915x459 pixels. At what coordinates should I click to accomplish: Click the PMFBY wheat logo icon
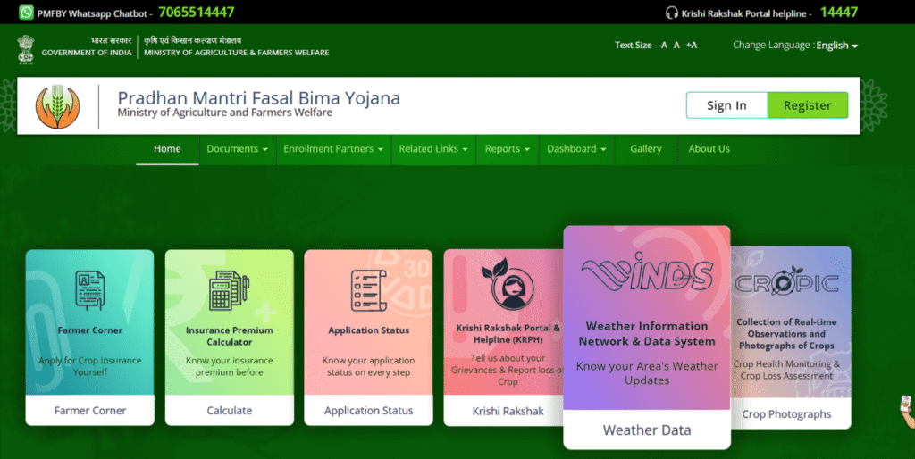[57, 106]
